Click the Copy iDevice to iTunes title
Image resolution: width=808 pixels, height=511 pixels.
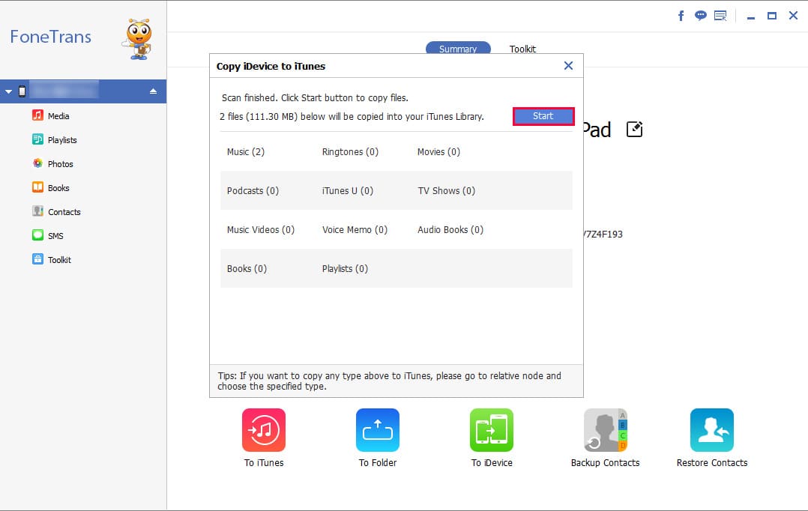271,66
